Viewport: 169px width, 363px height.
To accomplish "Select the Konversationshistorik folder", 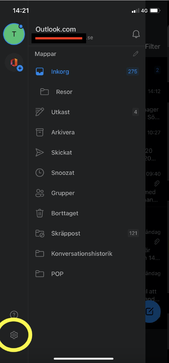I will click(82, 254).
